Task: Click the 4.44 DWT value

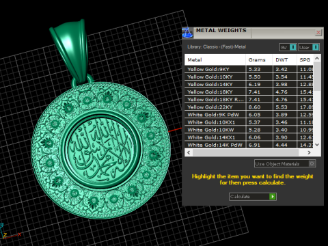Action: [x=282, y=145]
